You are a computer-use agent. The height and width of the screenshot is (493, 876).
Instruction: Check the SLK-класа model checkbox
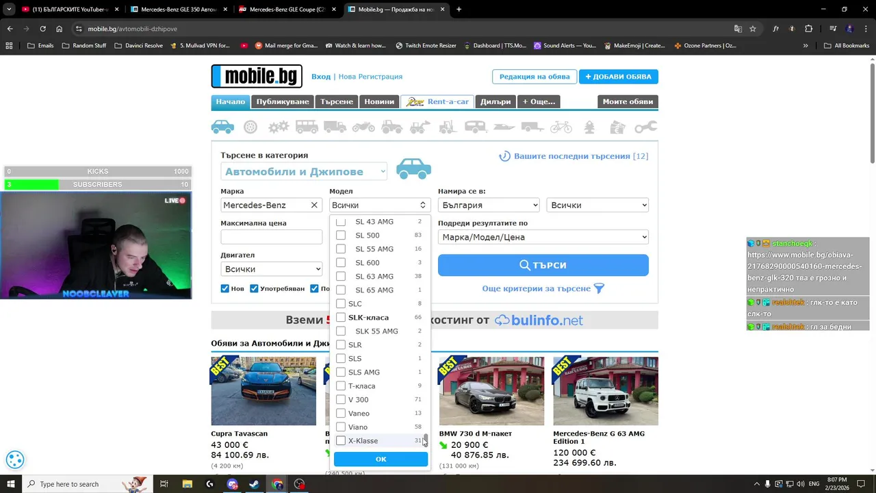[341, 317]
